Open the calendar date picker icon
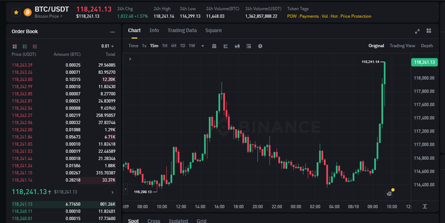The width and height of the screenshot is (445, 223). 214,46
